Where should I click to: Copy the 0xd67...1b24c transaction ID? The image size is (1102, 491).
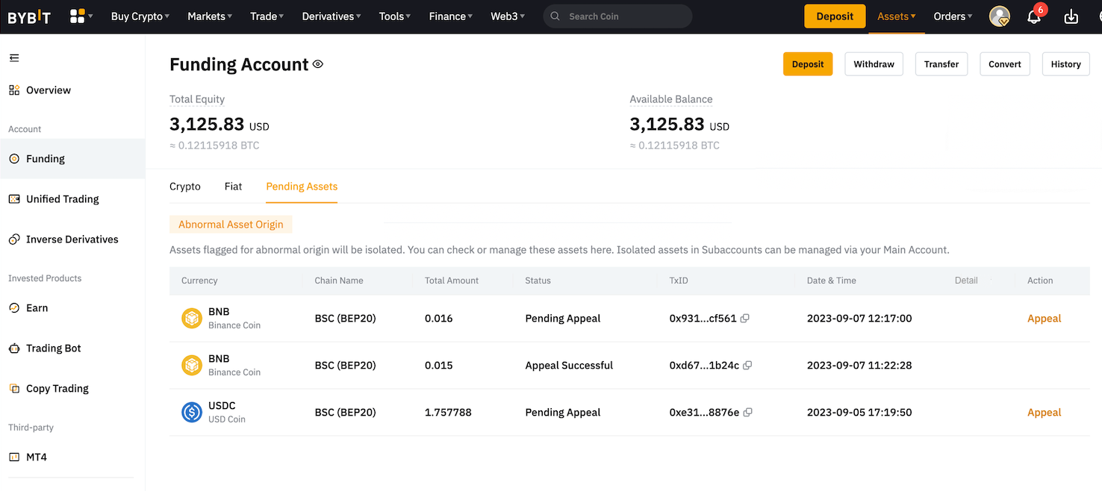[x=747, y=366]
